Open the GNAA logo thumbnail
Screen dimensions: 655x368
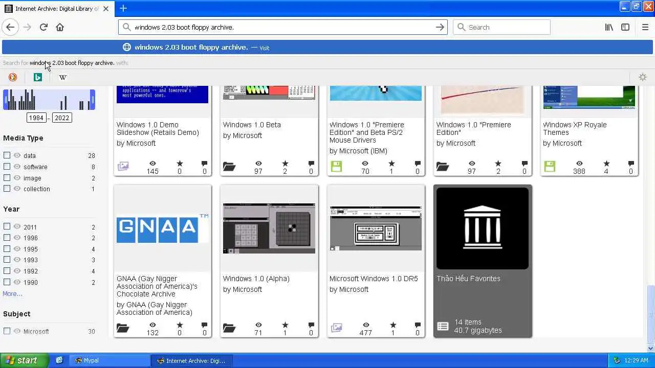click(163, 228)
